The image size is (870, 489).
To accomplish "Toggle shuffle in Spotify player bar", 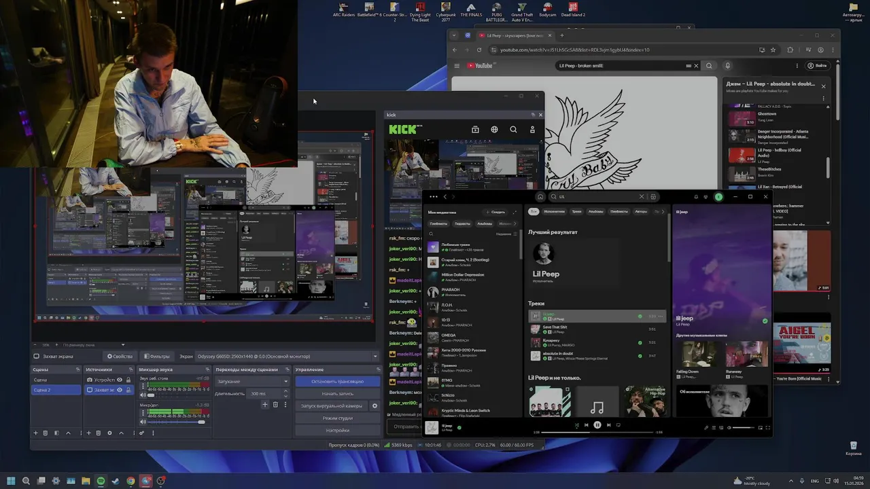I will (576, 425).
